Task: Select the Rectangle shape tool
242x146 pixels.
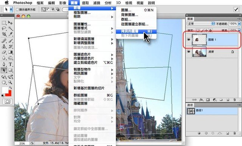Action: click(x=10, y=70)
